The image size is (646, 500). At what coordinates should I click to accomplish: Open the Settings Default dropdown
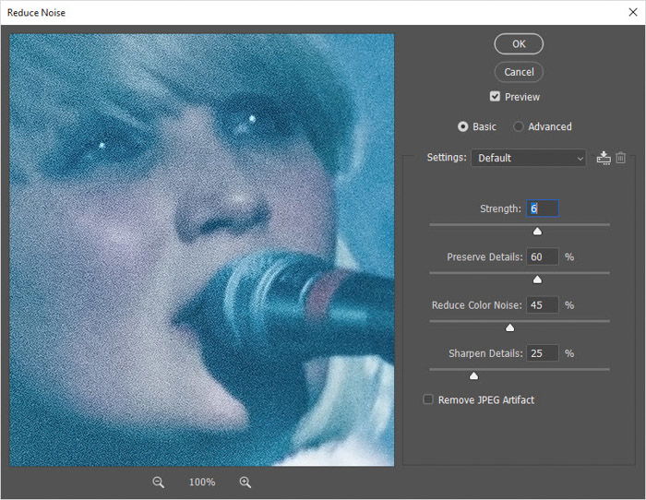pos(528,158)
